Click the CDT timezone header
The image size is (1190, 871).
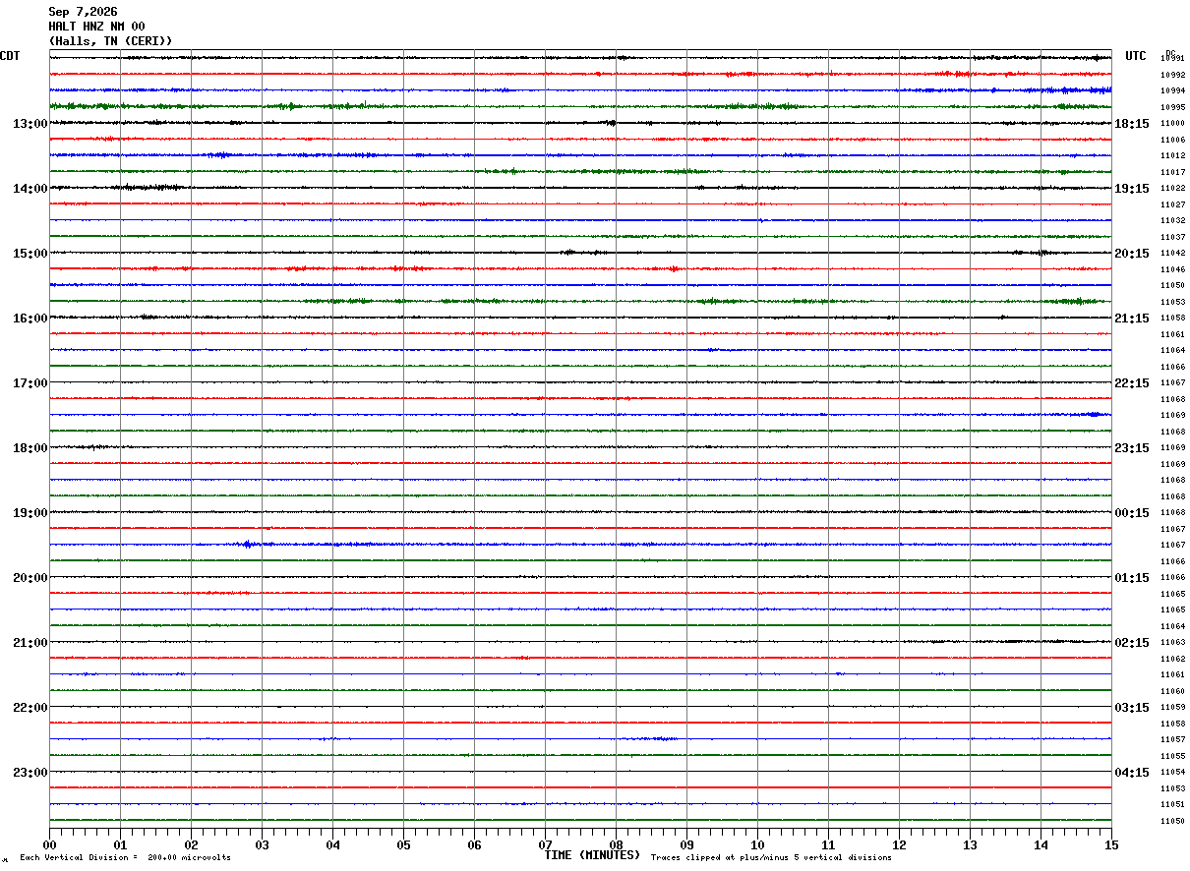(x=10, y=56)
